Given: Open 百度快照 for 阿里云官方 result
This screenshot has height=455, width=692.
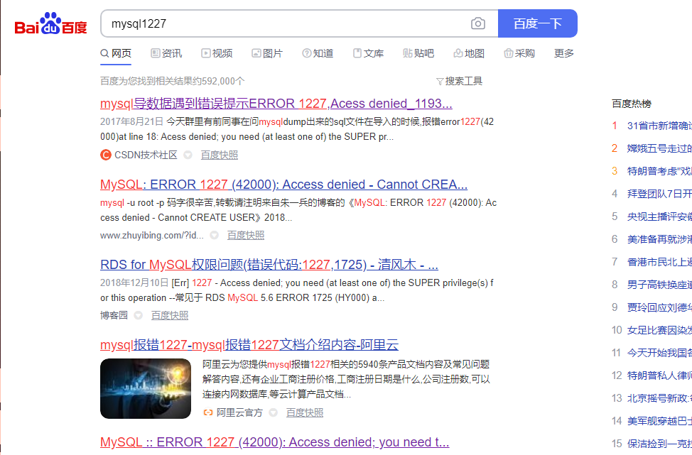Looking at the screenshot, I should (x=305, y=412).
